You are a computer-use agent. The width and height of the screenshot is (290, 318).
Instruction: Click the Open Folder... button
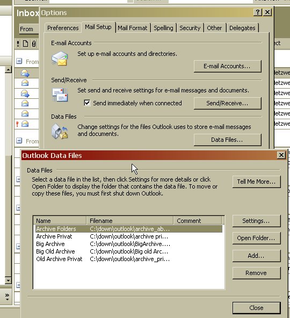tap(257, 238)
